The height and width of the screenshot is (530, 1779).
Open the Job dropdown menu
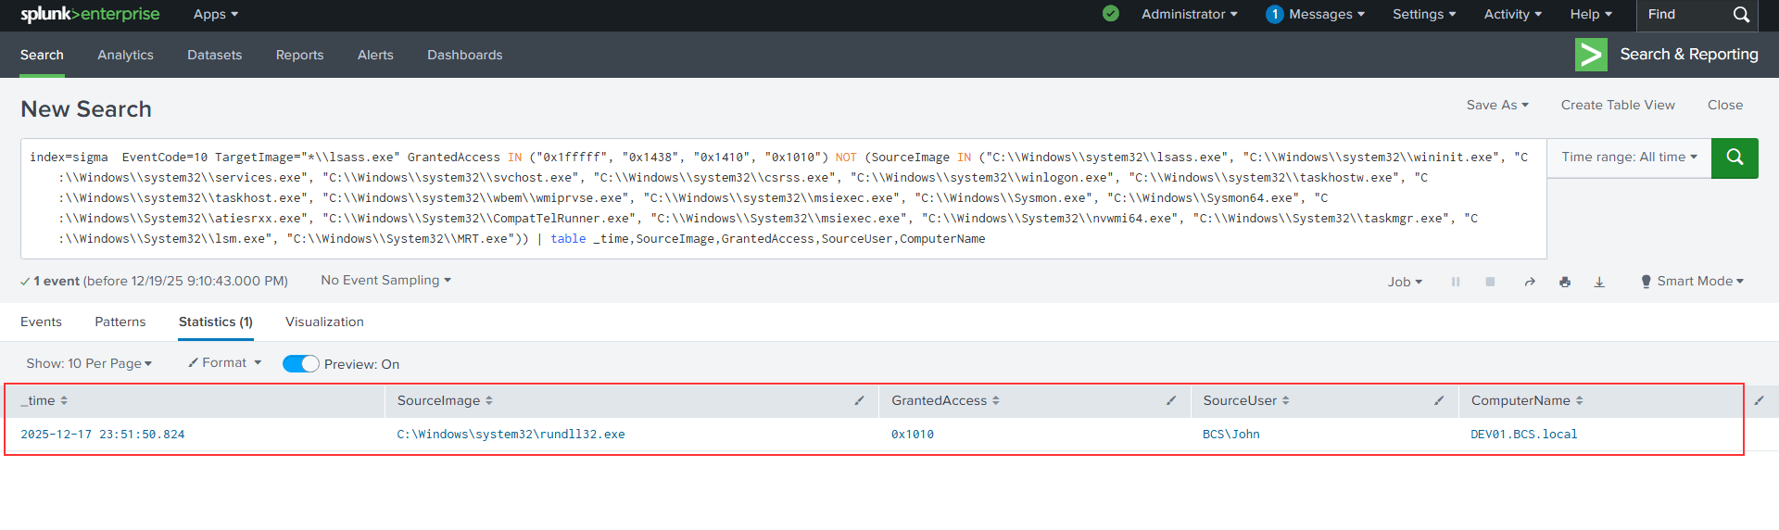pos(1405,282)
